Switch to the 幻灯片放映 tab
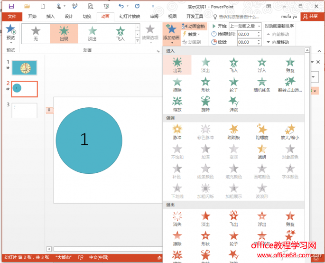Viewport: 325px width, 263px height. click(130, 16)
